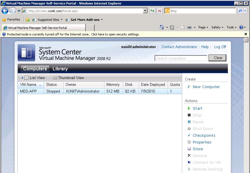Click the New Computer icon
This screenshot has width=250, height=173.
(189, 87)
